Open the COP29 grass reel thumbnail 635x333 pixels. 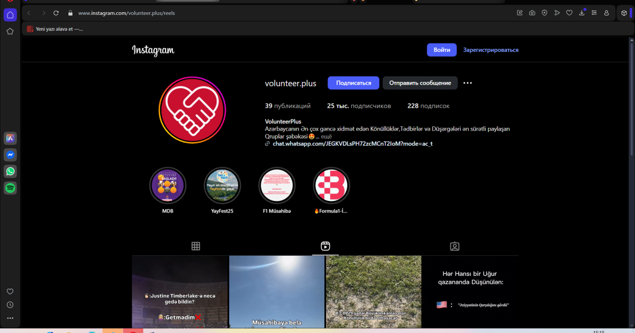click(374, 292)
